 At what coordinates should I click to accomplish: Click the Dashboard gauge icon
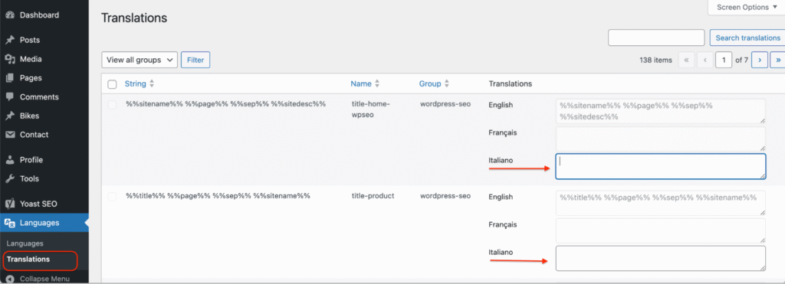pyautogui.click(x=9, y=15)
